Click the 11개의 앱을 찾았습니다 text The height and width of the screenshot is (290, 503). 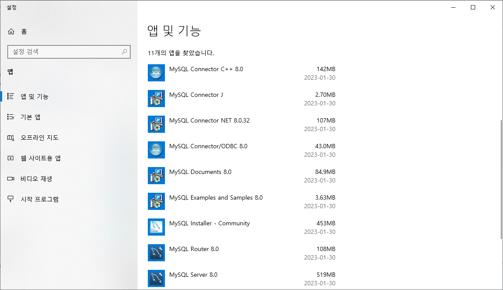coord(181,53)
